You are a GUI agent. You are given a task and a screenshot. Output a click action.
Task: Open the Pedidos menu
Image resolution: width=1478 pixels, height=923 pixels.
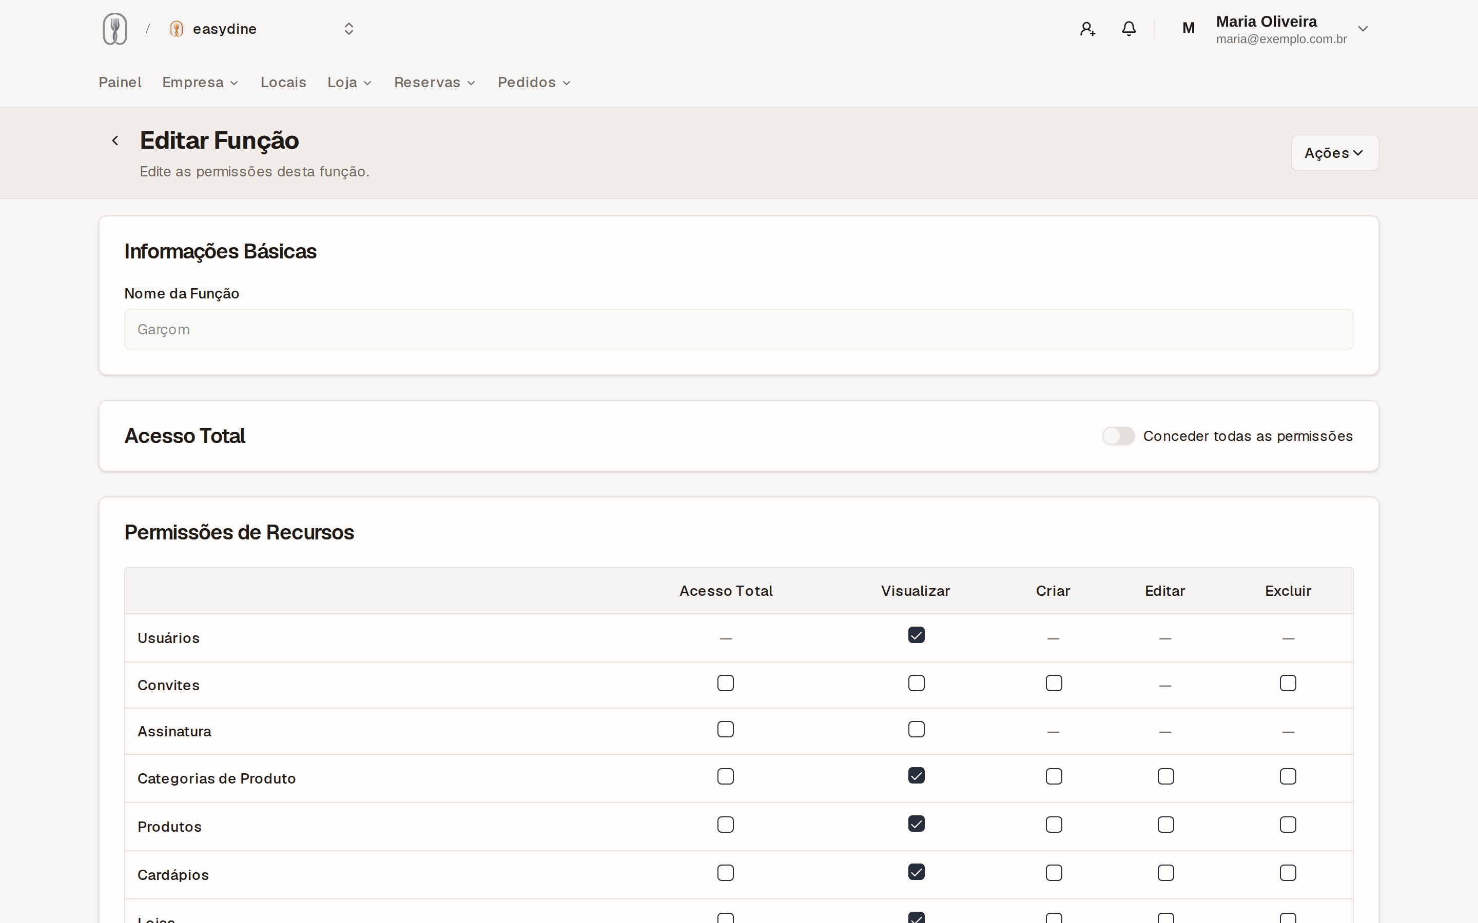pos(534,83)
